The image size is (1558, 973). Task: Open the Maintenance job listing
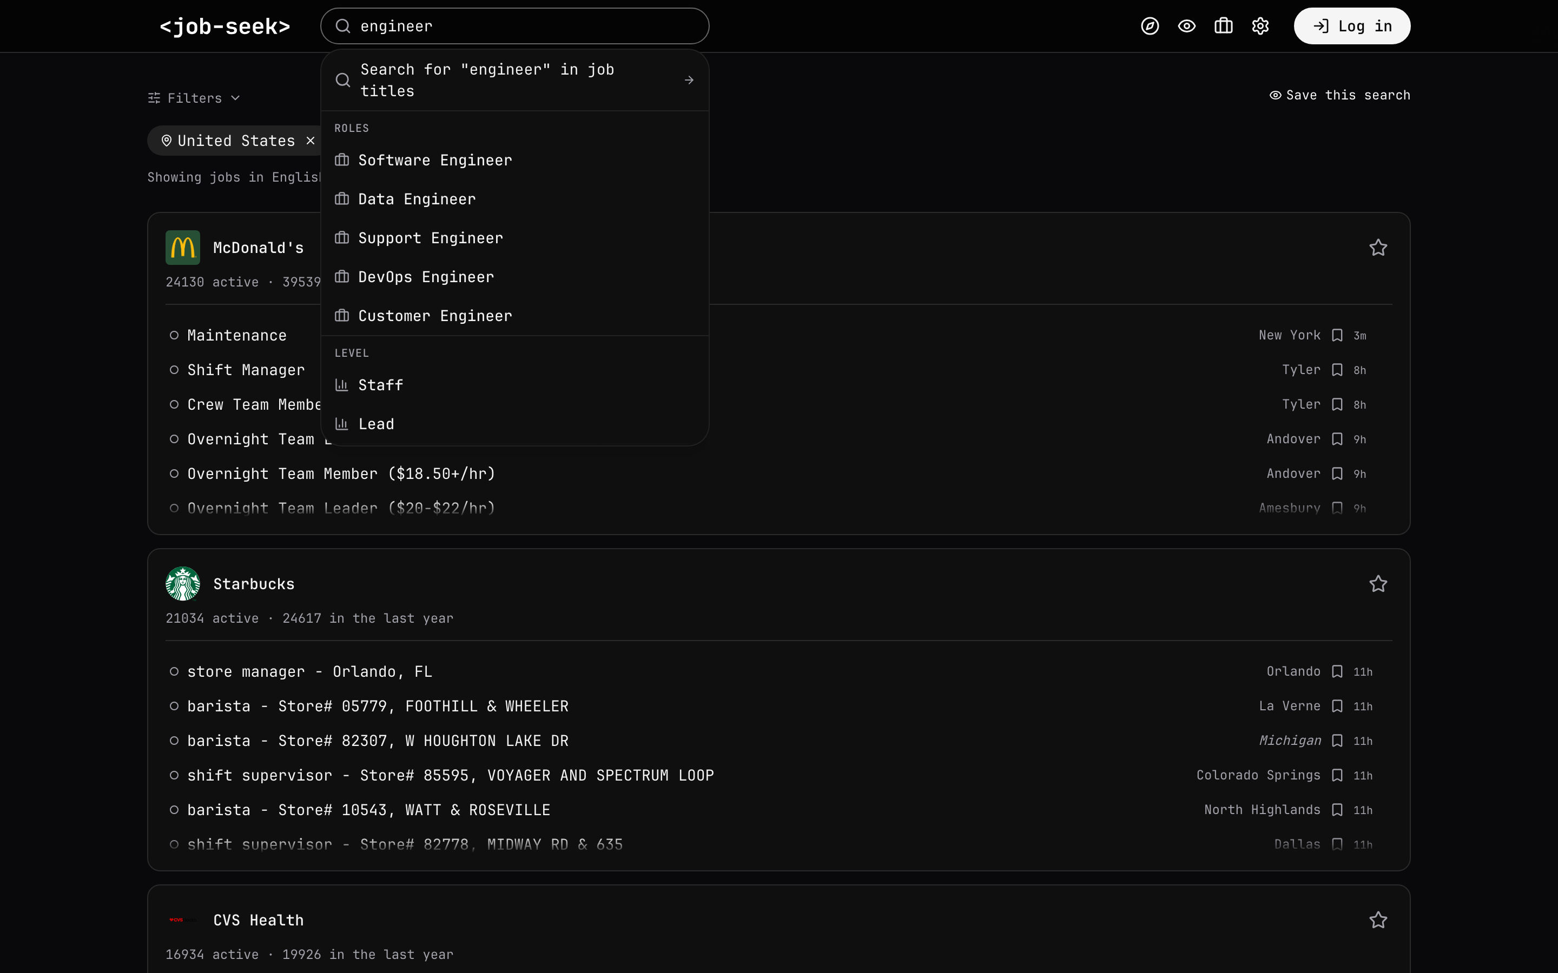pos(237,335)
